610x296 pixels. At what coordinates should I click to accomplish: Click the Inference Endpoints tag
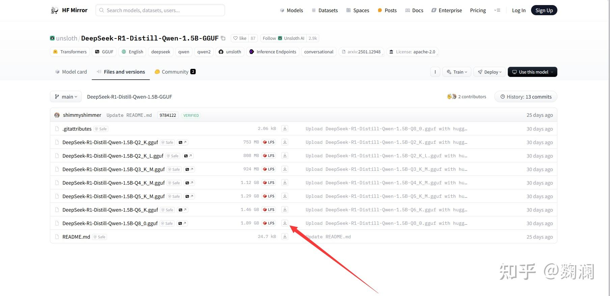coord(273,52)
